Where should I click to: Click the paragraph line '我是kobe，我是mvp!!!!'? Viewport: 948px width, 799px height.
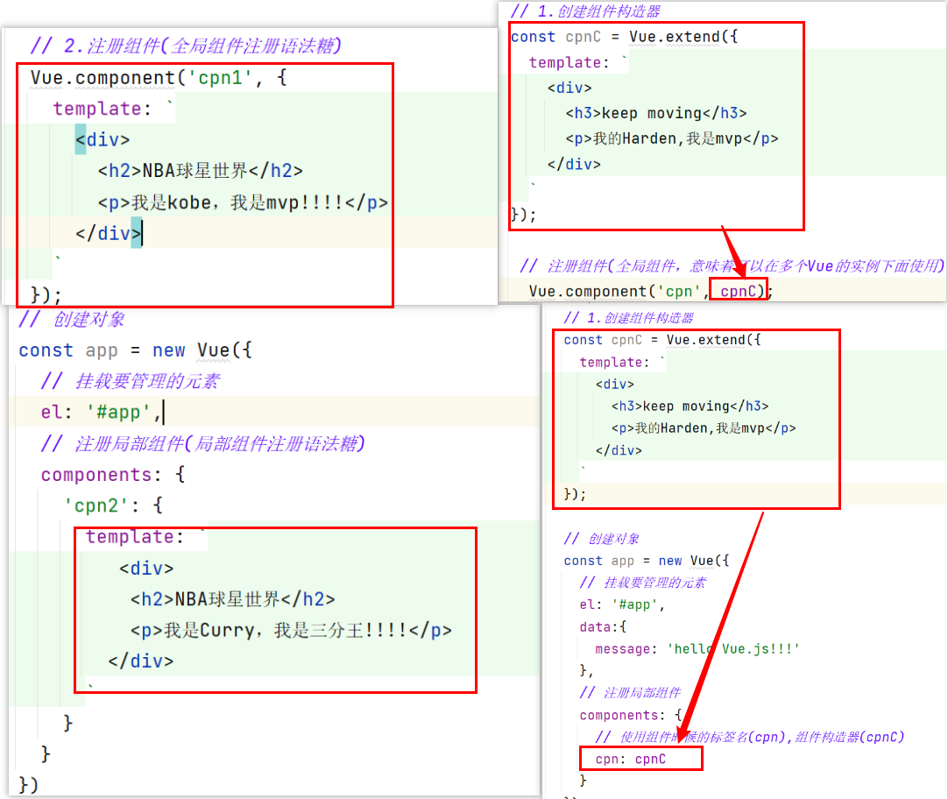[243, 202]
